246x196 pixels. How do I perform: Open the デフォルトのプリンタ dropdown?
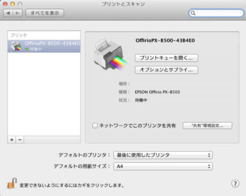[x=163, y=155]
